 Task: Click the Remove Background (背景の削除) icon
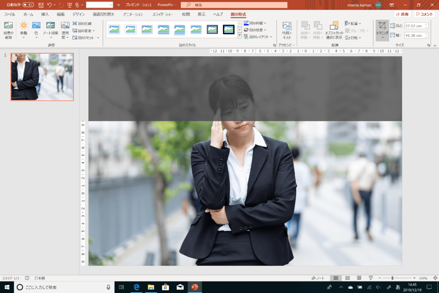(9, 30)
